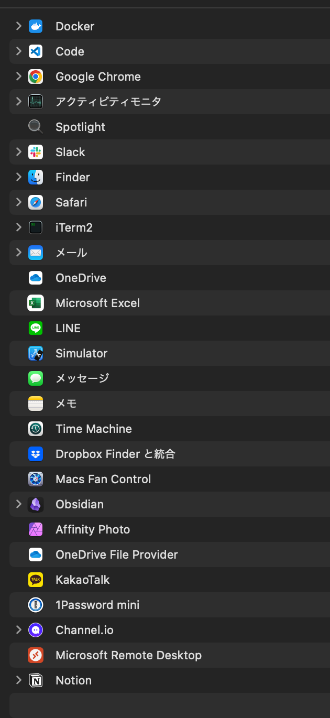Select the Google Chrome name text
The image size is (330, 718).
(98, 77)
